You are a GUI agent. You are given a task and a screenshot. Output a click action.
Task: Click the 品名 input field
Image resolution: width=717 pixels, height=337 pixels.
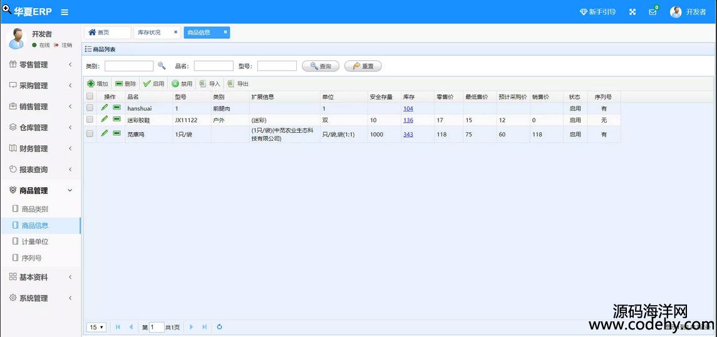pyautogui.click(x=214, y=66)
